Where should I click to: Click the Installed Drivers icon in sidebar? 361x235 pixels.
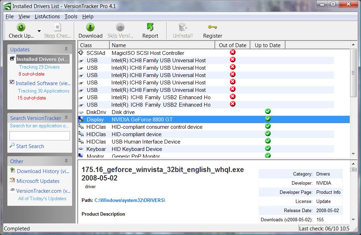coord(12,58)
